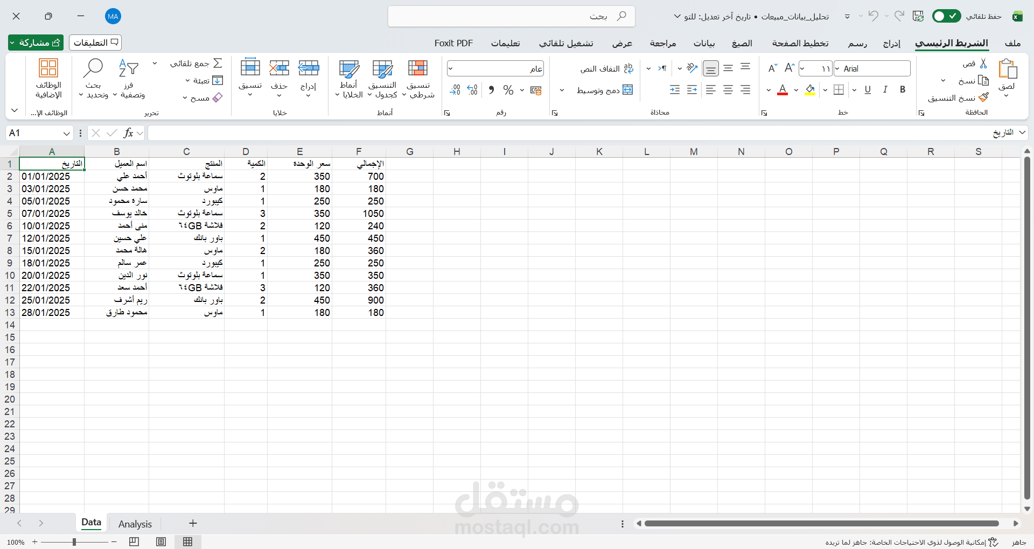This screenshot has width=1034, height=549.
Task: Open the Borders icon in the font group
Action: click(839, 90)
